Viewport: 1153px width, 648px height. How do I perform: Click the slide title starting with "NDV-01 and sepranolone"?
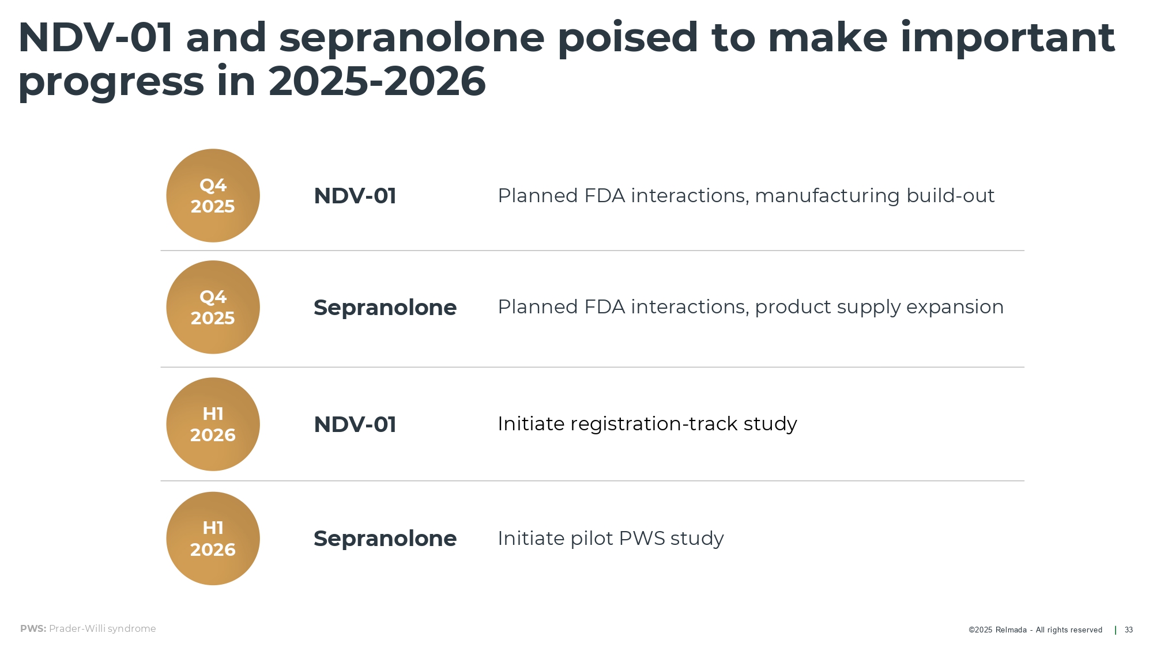click(x=566, y=37)
